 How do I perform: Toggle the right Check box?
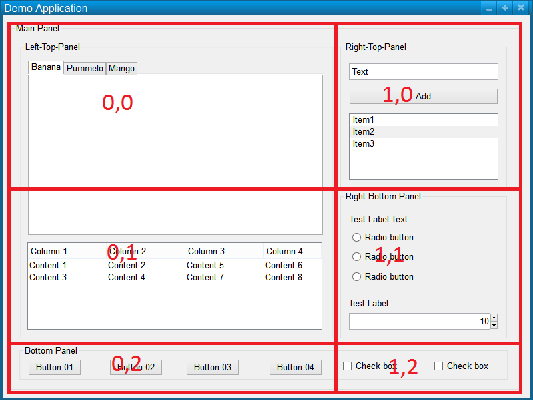438,366
